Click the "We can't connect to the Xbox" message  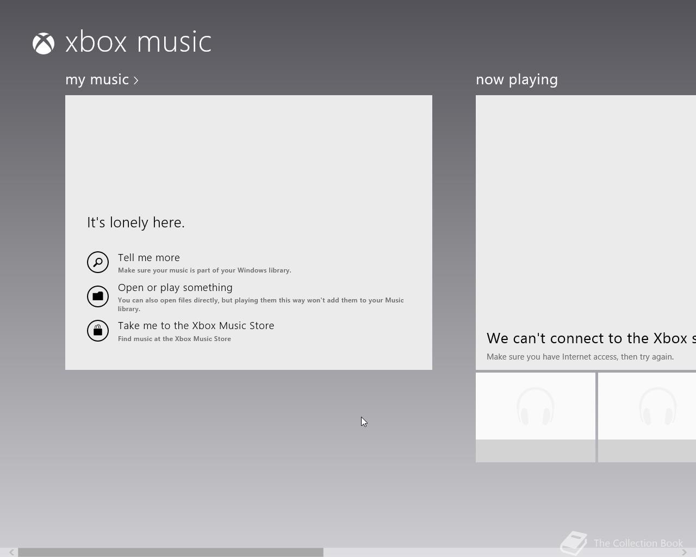pyautogui.click(x=591, y=338)
